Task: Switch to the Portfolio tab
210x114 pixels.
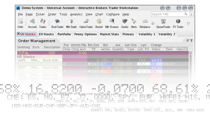Action: point(64,34)
